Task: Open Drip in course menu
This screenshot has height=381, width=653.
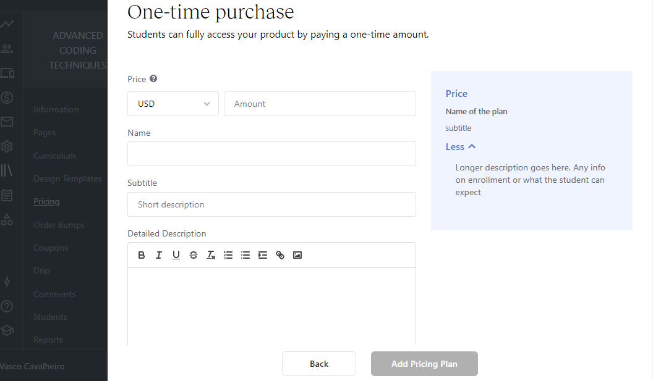Action: [41, 270]
